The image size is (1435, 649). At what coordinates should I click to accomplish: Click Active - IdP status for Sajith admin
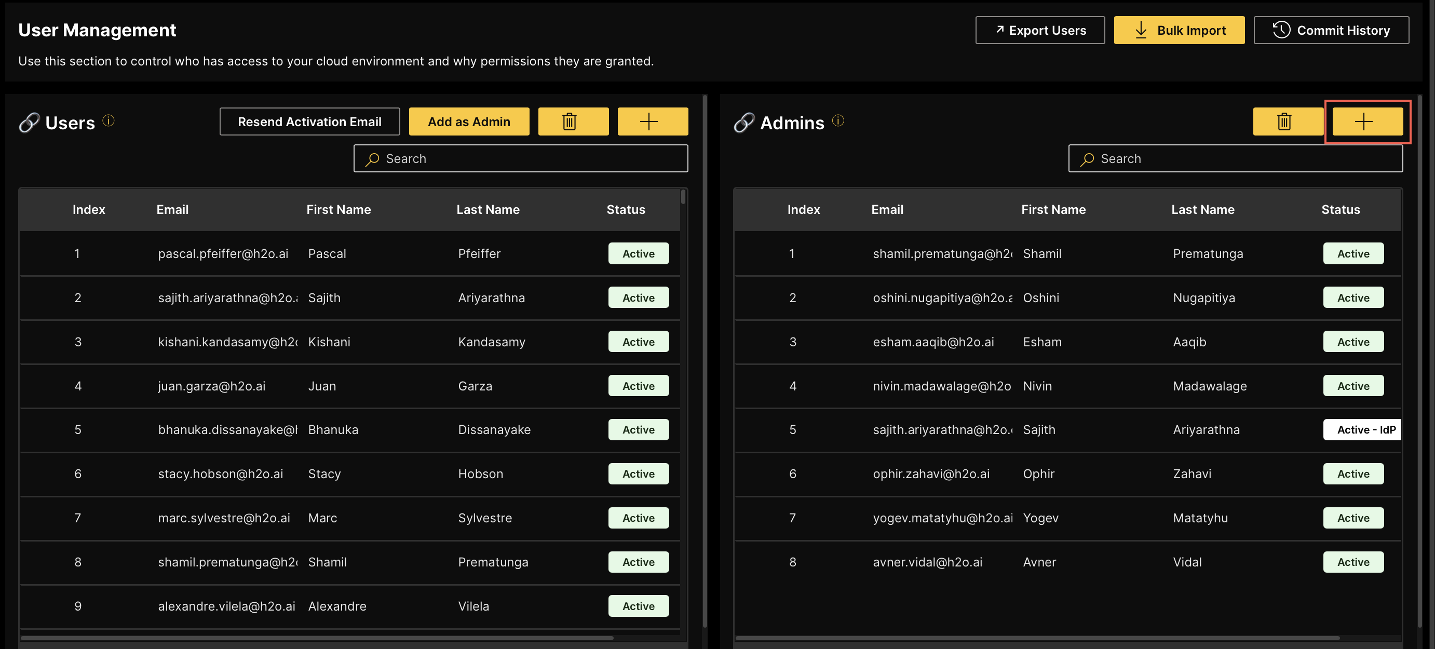(1362, 429)
